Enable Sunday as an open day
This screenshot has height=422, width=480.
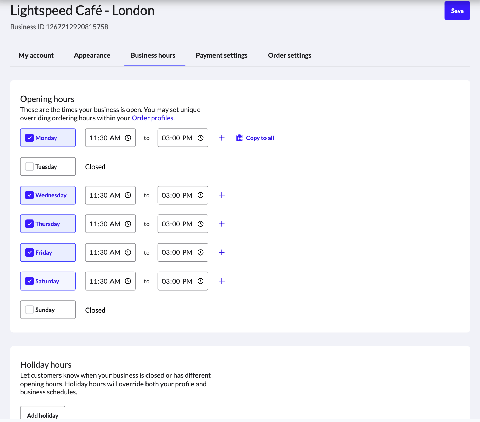coord(30,310)
